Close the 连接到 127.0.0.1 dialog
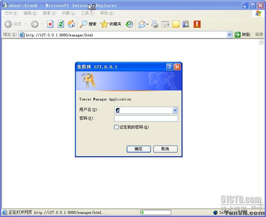The height and width of the screenshot is (217, 266). coord(177,67)
